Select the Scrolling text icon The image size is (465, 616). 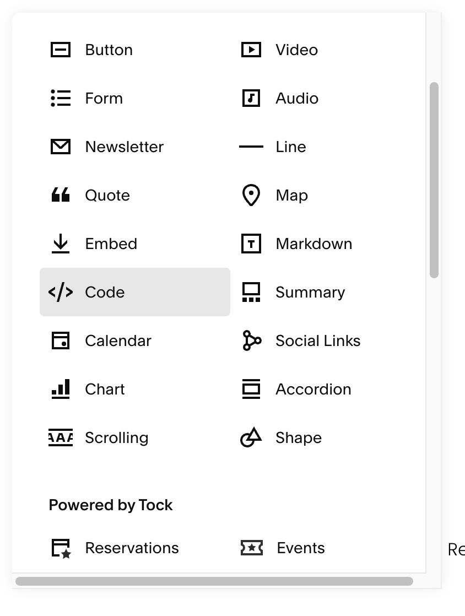click(x=60, y=437)
